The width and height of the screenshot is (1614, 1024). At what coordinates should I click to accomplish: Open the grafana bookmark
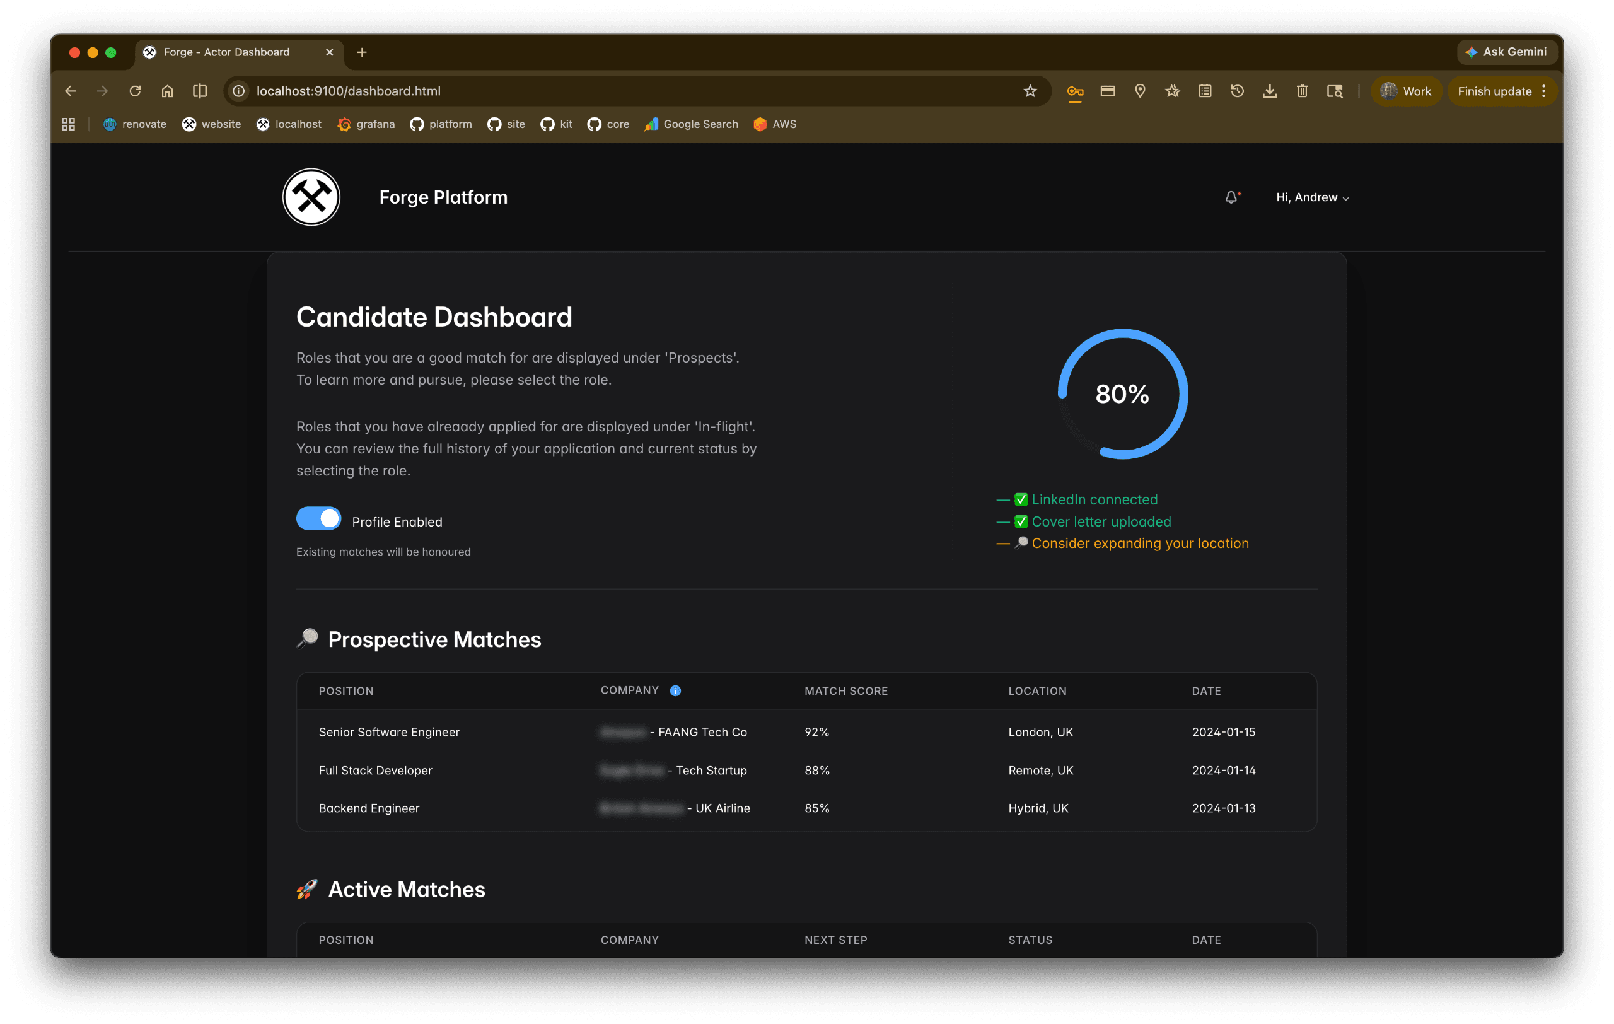click(x=366, y=124)
